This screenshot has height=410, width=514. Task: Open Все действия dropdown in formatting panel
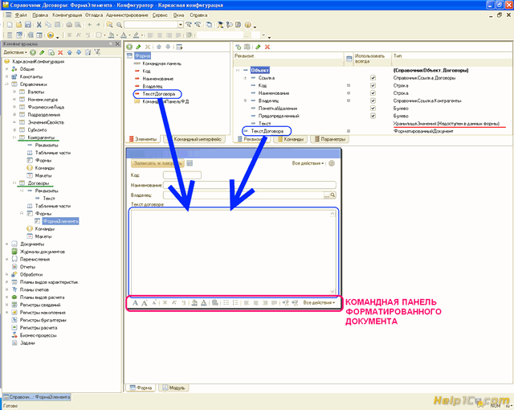[320, 302]
